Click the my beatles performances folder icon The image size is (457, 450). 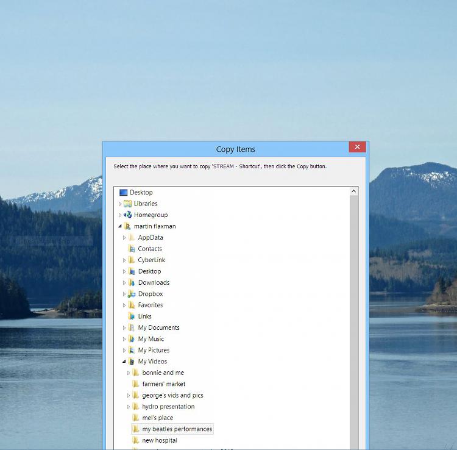pyautogui.click(x=136, y=429)
